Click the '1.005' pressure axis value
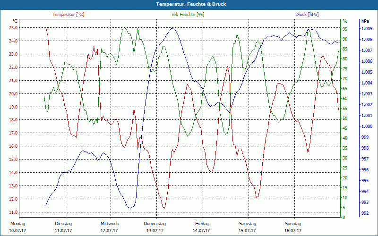This screenshot has width=378, height=236. pos(367,72)
